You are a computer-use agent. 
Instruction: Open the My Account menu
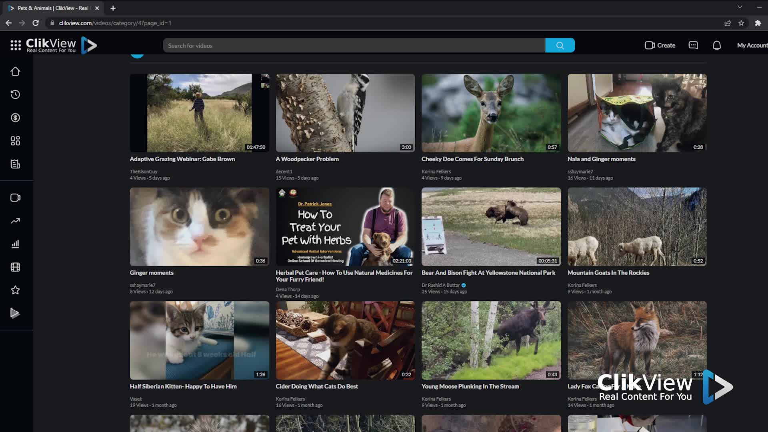[x=752, y=46]
